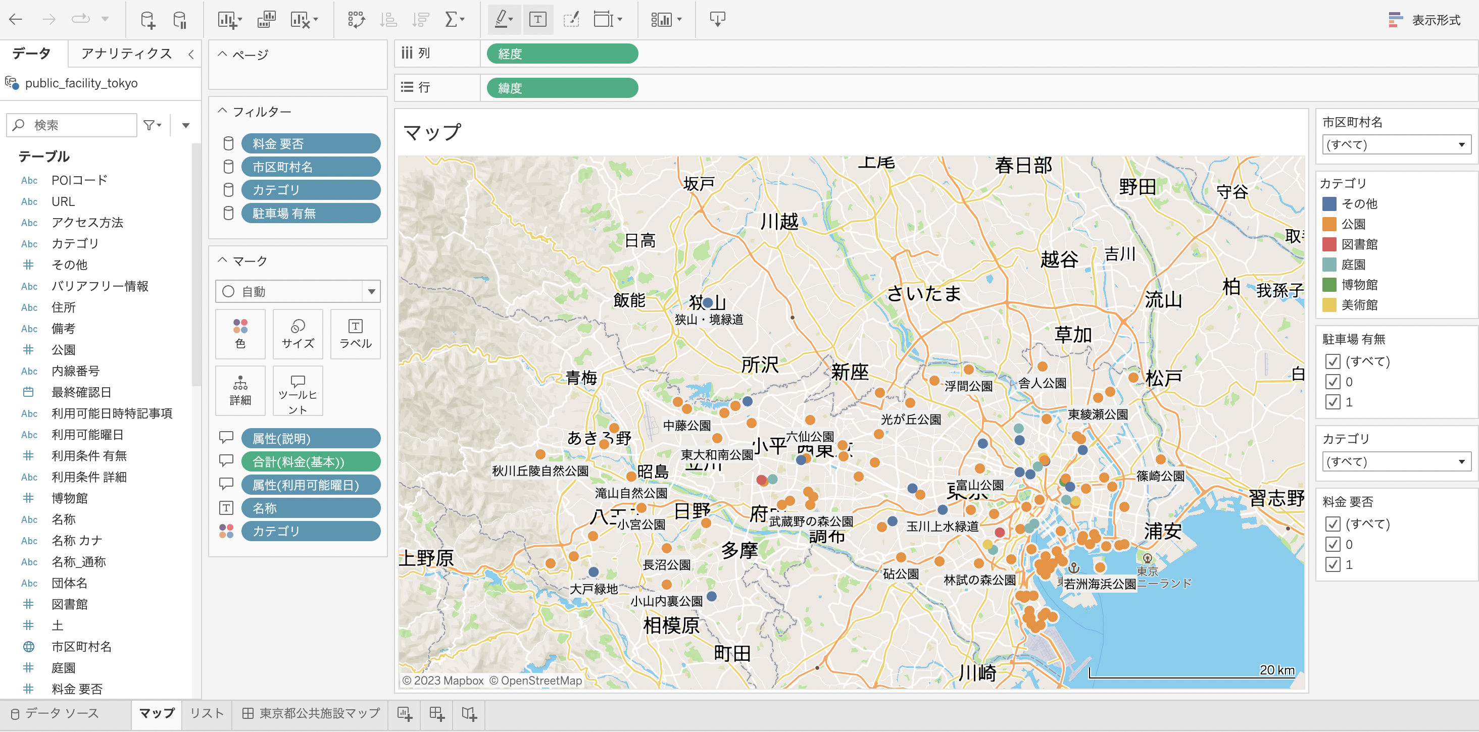Toggle value 1 under 料金 要否
This screenshot has width=1479, height=732.
(x=1333, y=564)
